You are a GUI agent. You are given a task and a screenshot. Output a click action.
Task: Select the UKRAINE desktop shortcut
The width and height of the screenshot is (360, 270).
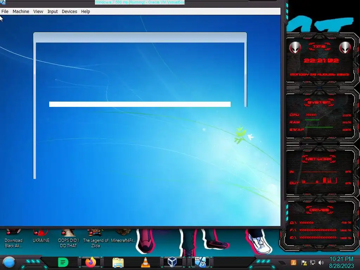pyautogui.click(x=41, y=237)
